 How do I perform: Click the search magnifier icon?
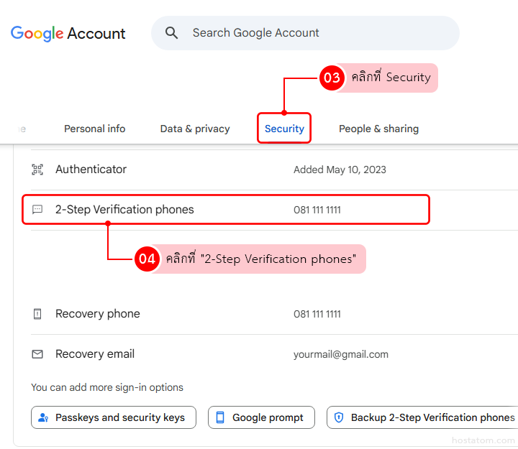click(x=171, y=33)
